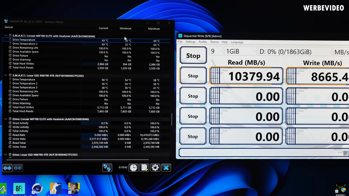Viewport: 349px width, 196px height.
Task: Open Settings menu in CrystalDiskMark
Action: 190,42
